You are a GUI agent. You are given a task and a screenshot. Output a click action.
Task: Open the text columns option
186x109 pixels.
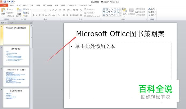click(x=81, y=15)
